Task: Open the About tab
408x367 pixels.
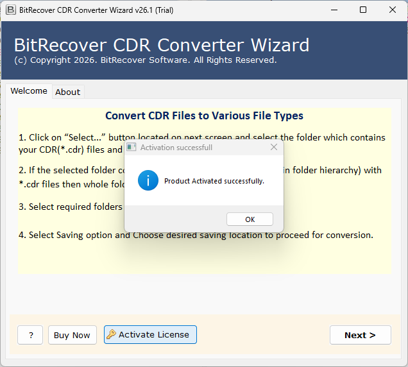Action: click(x=67, y=92)
